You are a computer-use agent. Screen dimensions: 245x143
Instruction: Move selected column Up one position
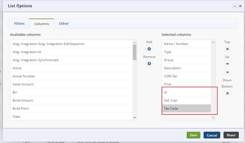[x=227, y=64]
